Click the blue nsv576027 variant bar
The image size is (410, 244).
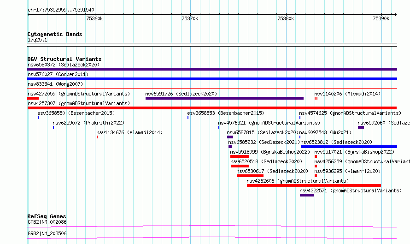[x=212, y=79]
